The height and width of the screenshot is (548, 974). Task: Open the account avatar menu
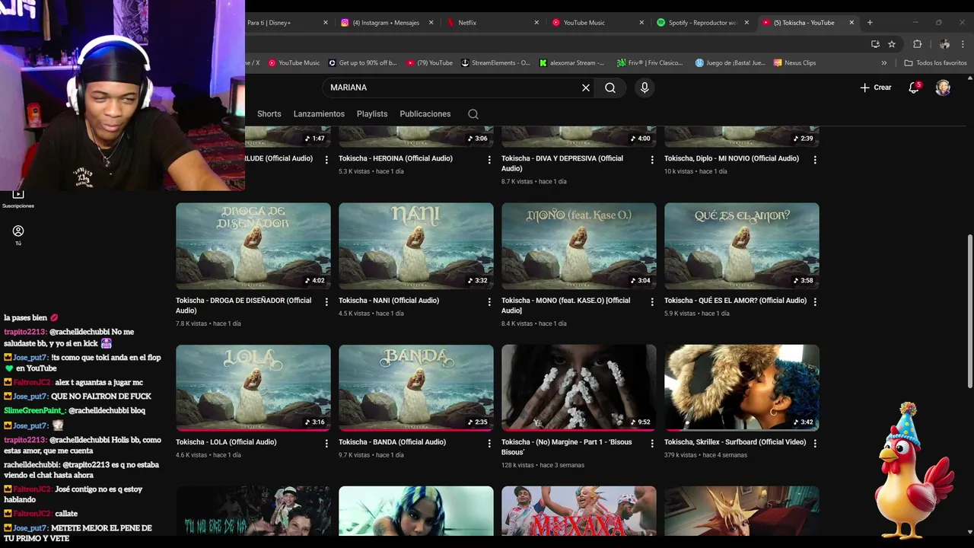pos(943,88)
